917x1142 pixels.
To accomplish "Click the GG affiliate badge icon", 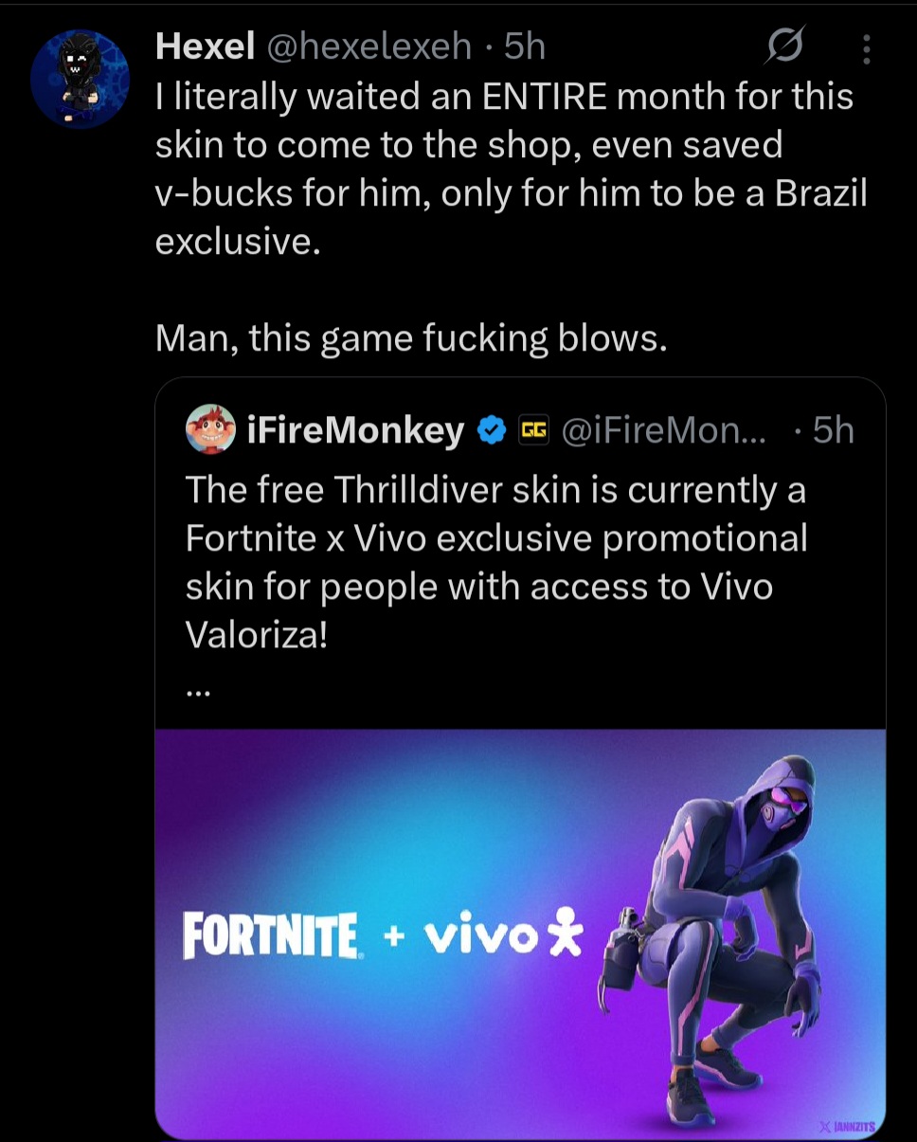I will (534, 431).
